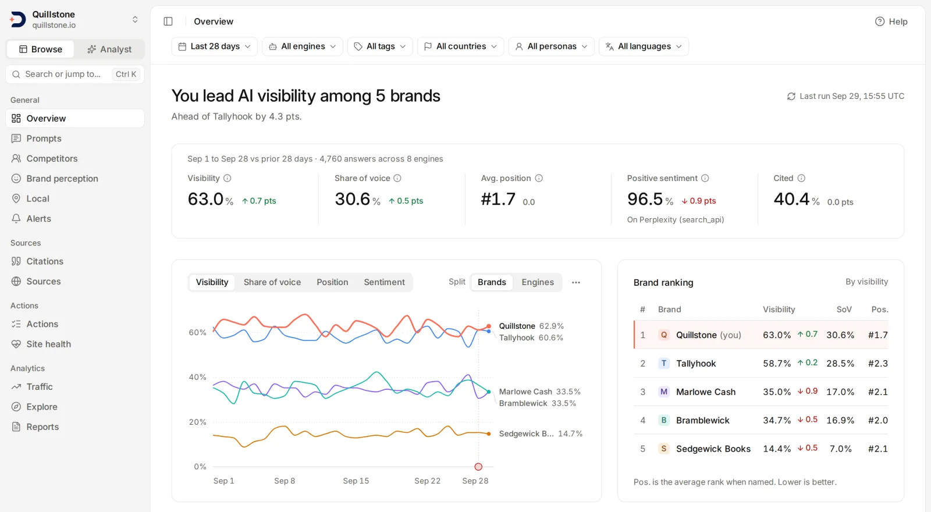
Task: Open the chart more options ellipsis
Action: tap(576, 282)
